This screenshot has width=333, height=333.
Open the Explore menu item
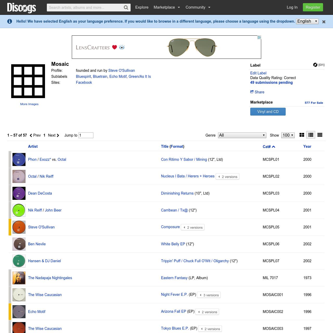(142, 7)
